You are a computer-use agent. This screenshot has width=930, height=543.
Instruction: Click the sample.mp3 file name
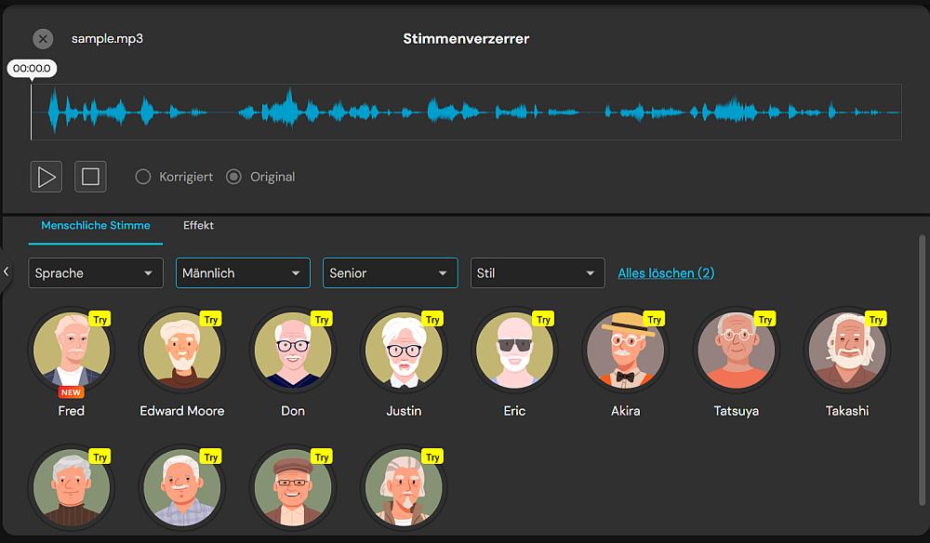tap(107, 39)
